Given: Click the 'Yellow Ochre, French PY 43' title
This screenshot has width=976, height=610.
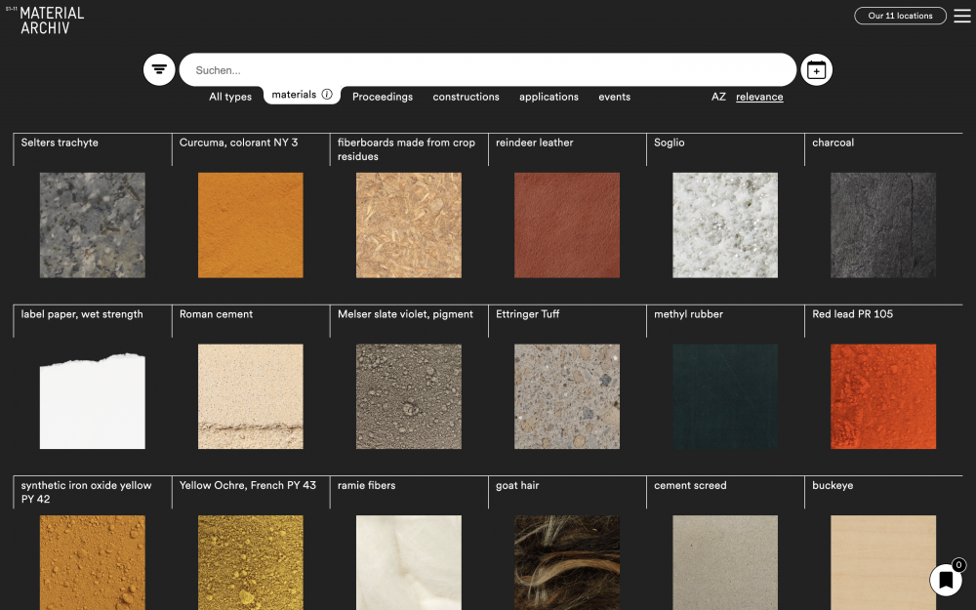Looking at the screenshot, I should pos(248,485).
